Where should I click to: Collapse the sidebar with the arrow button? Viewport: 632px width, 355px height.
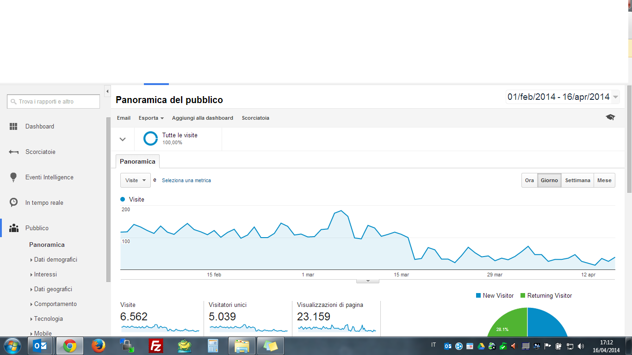[107, 91]
